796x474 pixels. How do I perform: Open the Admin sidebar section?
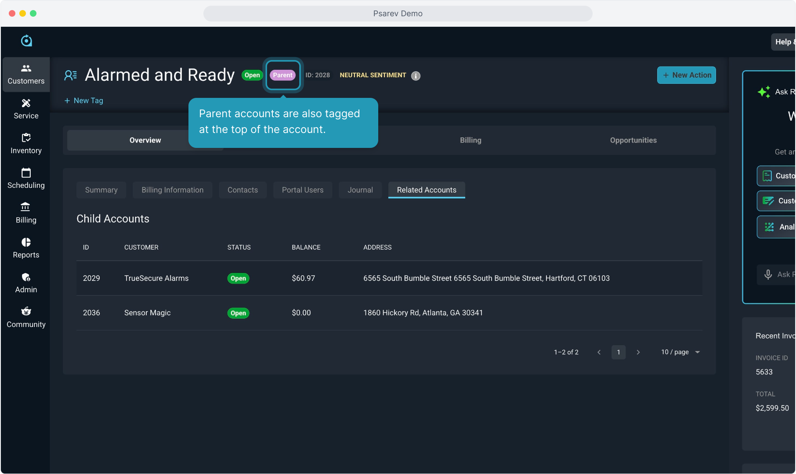coord(26,283)
